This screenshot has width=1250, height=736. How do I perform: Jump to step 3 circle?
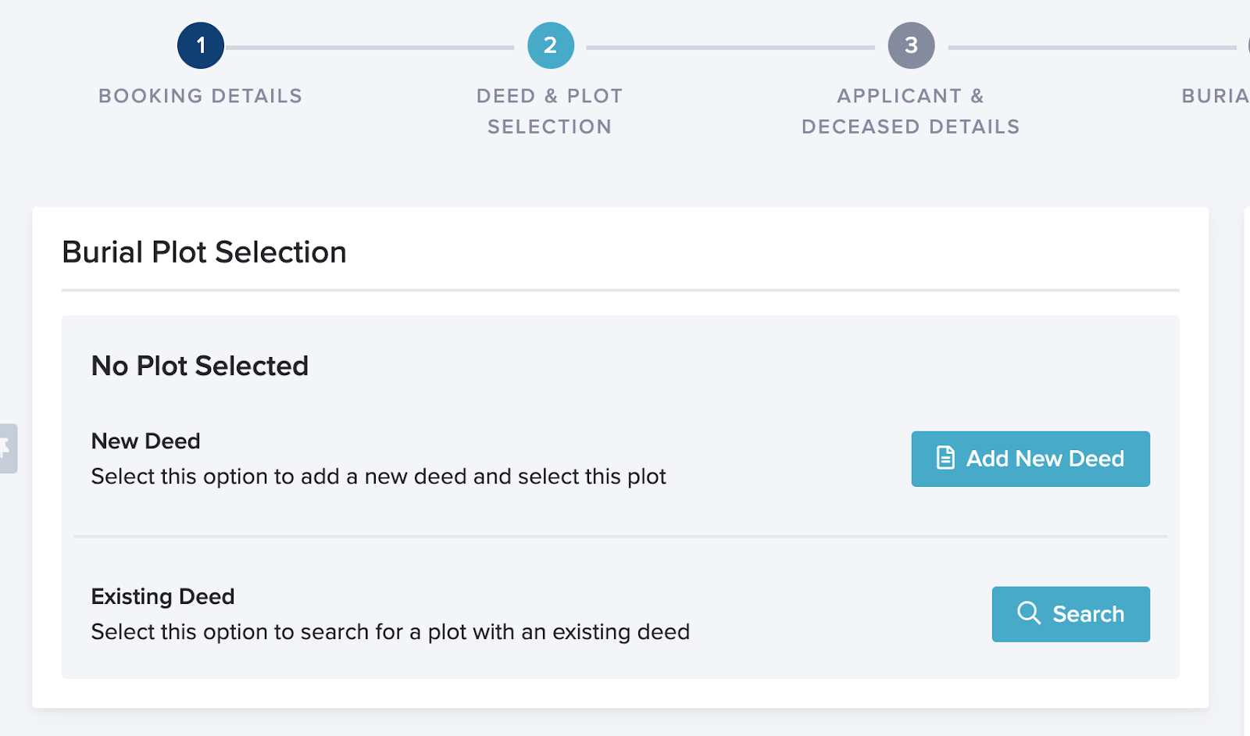click(x=911, y=46)
